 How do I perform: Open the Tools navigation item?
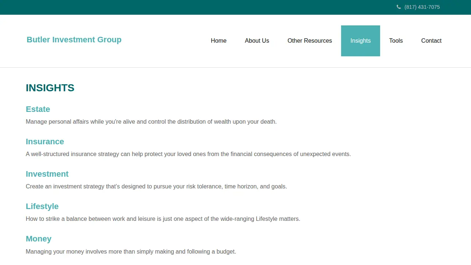[x=396, y=41]
